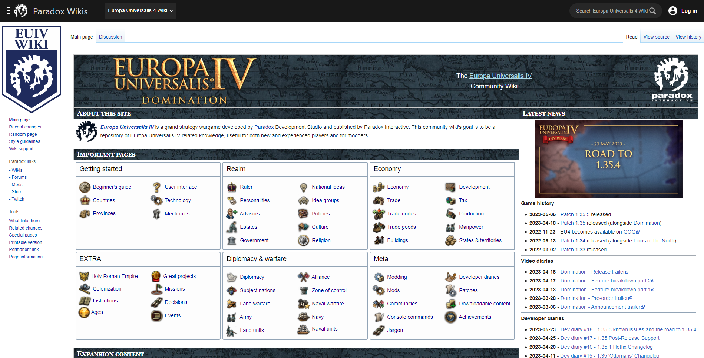This screenshot has width=704, height=358.
Task: Open the Europa Universalis IV banner link
Action: tap(500, 76)
